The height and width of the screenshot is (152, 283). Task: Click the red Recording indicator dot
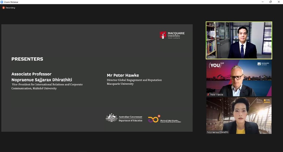click(x=4, y=8)
